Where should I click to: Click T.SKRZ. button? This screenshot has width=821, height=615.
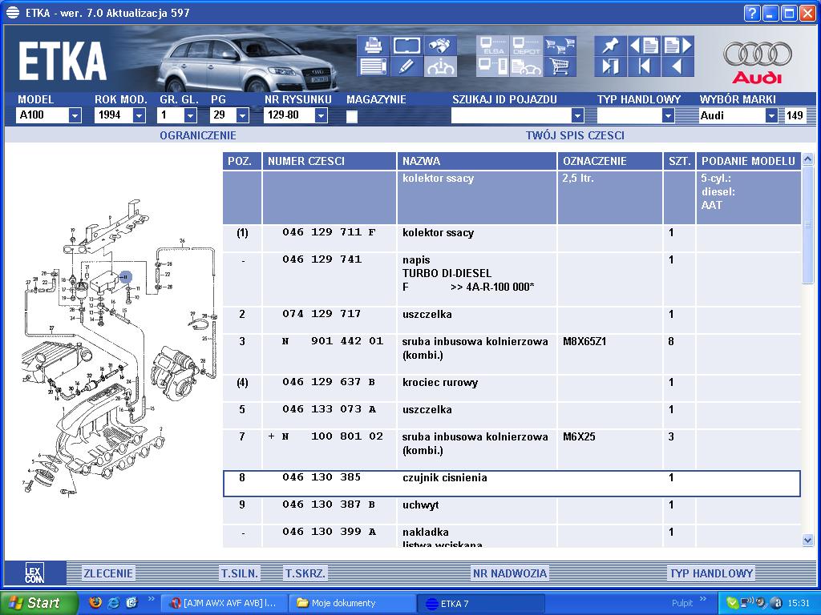305,573
